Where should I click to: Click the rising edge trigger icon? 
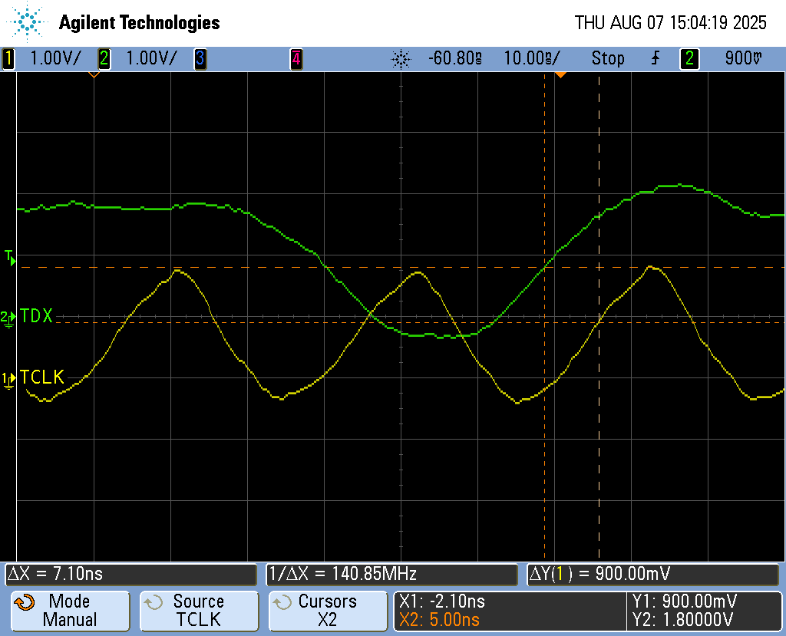point(654,58)
